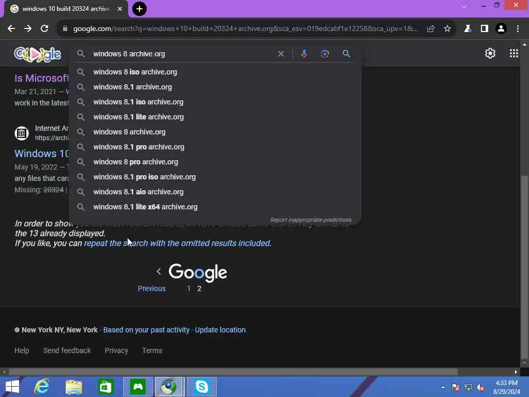The height and width of the screenshot is (397, 529).
Task: Launch Internet Explorer from taskbar
Action: point(42,387)
